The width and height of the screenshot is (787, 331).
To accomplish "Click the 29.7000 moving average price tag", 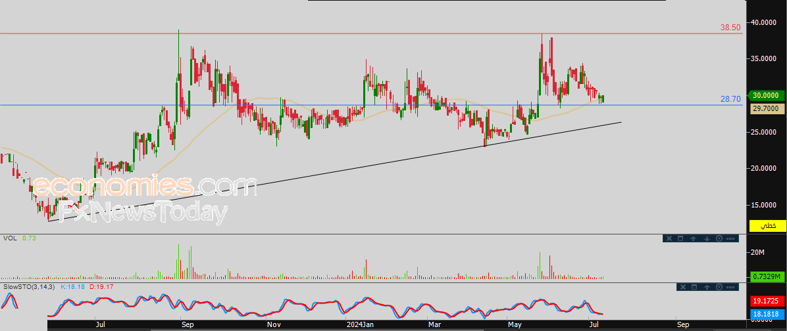I will (x=767, y=108).
